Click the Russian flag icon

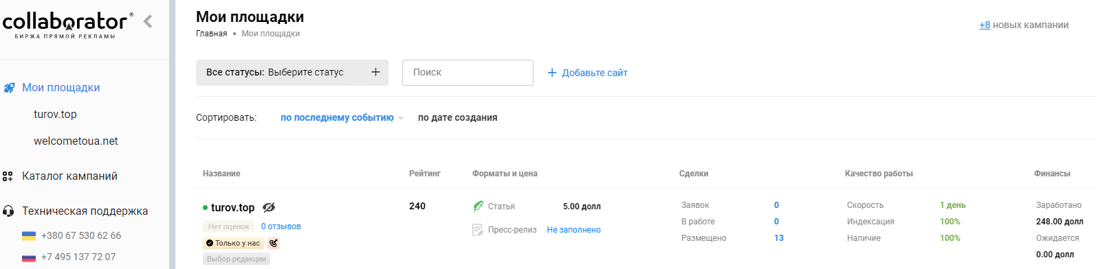click(29, 257)
